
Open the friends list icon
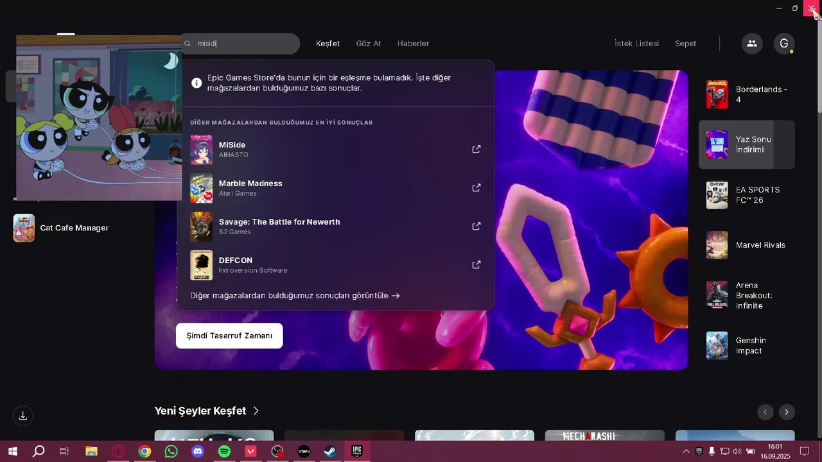752,44
